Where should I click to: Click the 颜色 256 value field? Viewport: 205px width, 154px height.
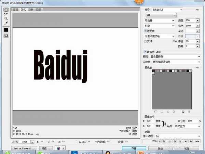pyautogui.click(x=191, y=21)
